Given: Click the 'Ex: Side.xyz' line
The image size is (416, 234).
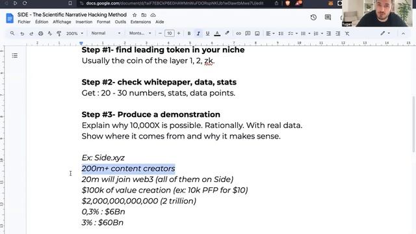Looking at the screenshot, I should click(103, 157).
